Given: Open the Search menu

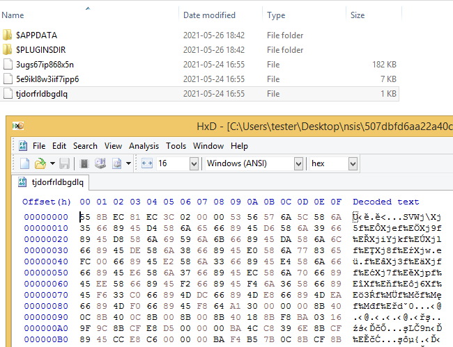Looking at the screenshot, I should coord(85,146).
